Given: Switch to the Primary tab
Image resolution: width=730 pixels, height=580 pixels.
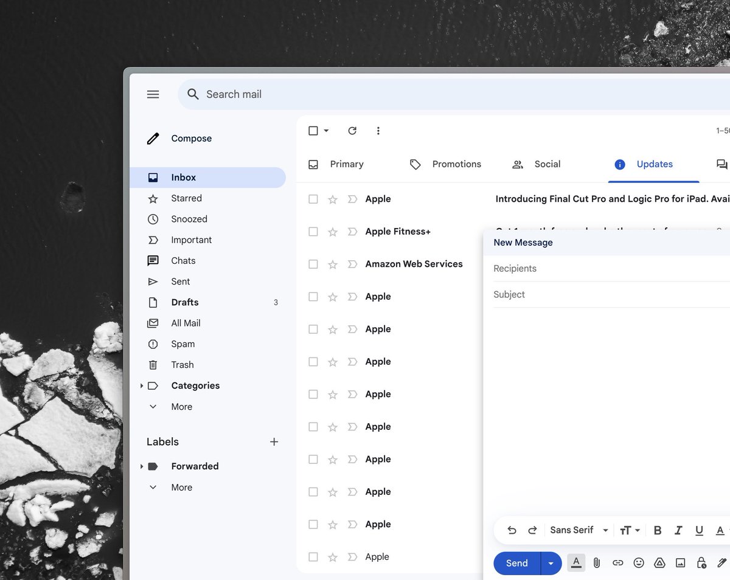Looking at the screenshot, I should [336, 164].
